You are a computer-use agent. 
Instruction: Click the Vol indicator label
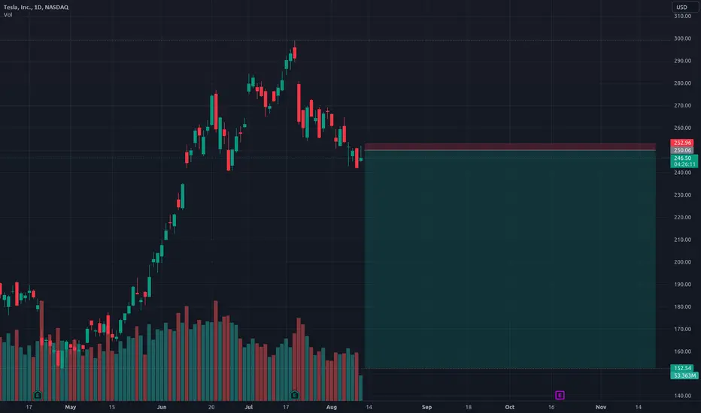(x=8, y=15)
